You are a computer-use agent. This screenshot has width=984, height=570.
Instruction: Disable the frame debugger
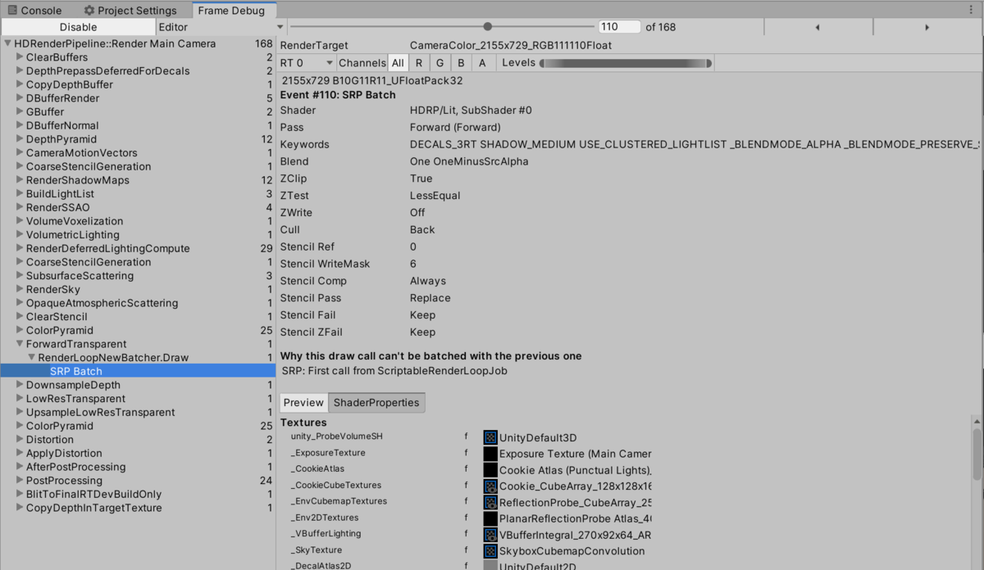(78, 27)
